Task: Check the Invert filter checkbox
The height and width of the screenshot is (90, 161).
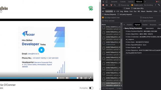Action: pos(125,8)
